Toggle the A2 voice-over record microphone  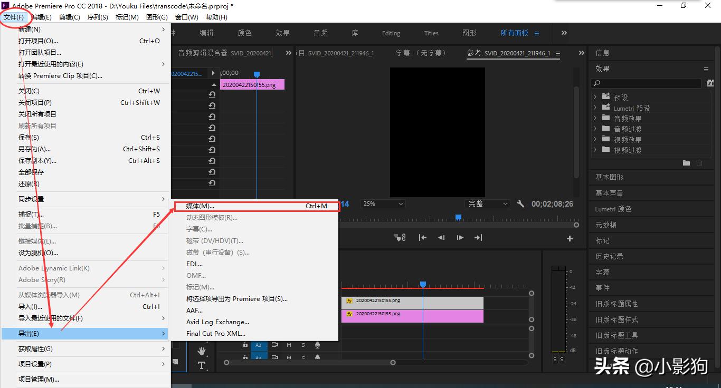tap(318, 345)
